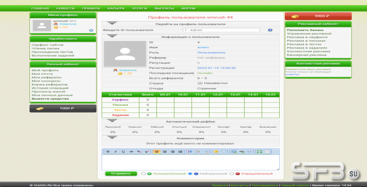Select the Нейтральный rating radio button
Screen dimensions: 367x187
pyautogui.click(x=190, y=174)
